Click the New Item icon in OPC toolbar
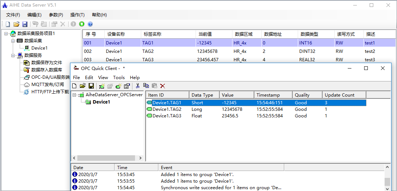Viewport: 397px width, 191px height. [119, 86]
